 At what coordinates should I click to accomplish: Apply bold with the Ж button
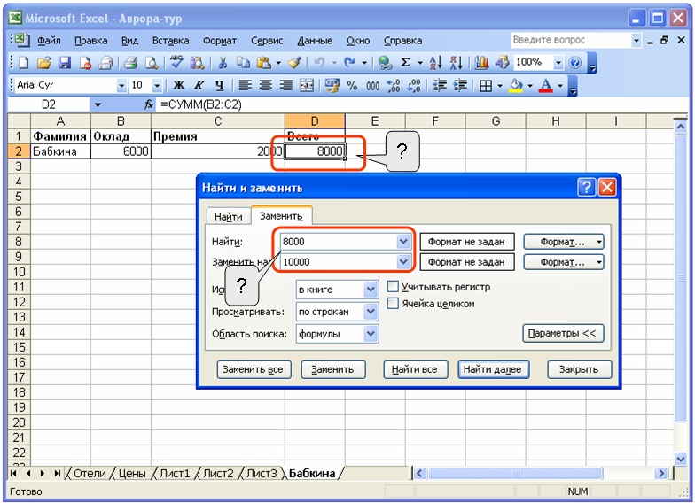point(179,85)
